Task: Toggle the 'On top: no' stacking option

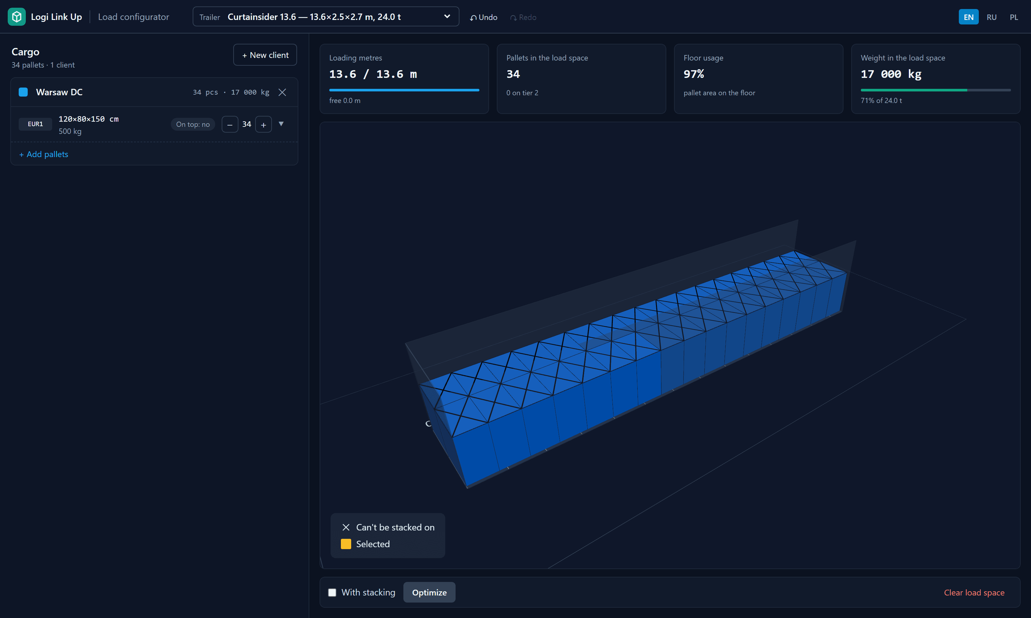Action: coord(193,124)
